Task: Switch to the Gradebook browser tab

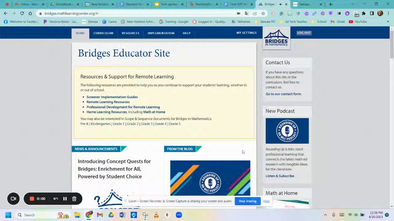Action: click(x=64, y=4)
